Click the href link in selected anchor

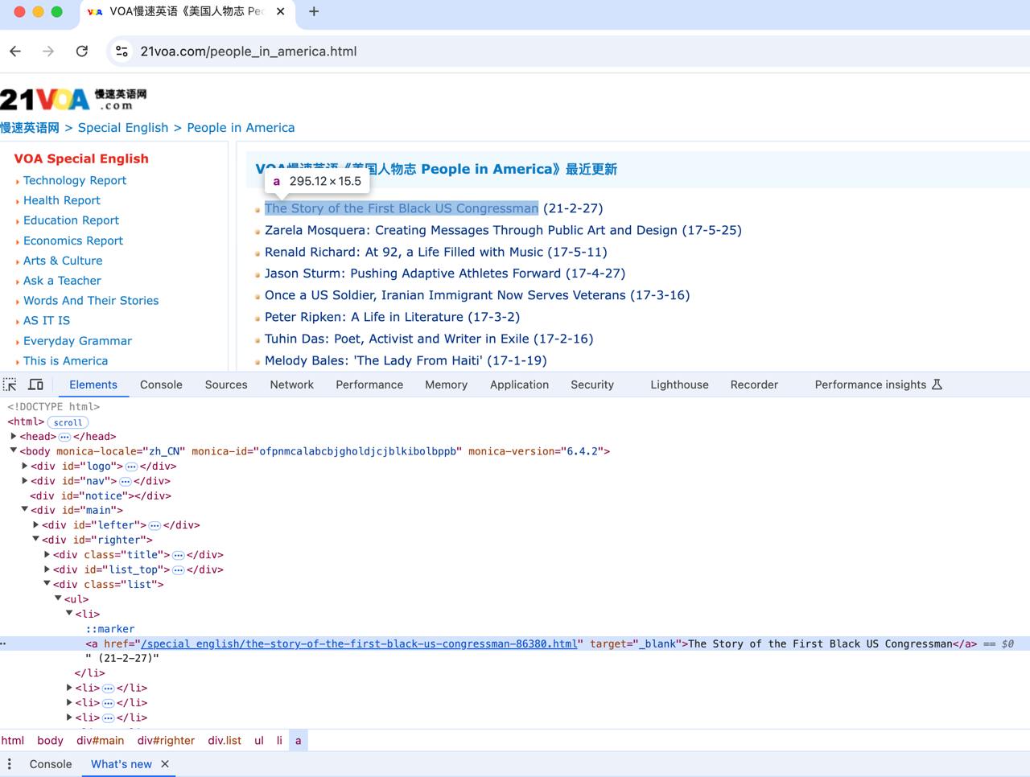[359, 643]
